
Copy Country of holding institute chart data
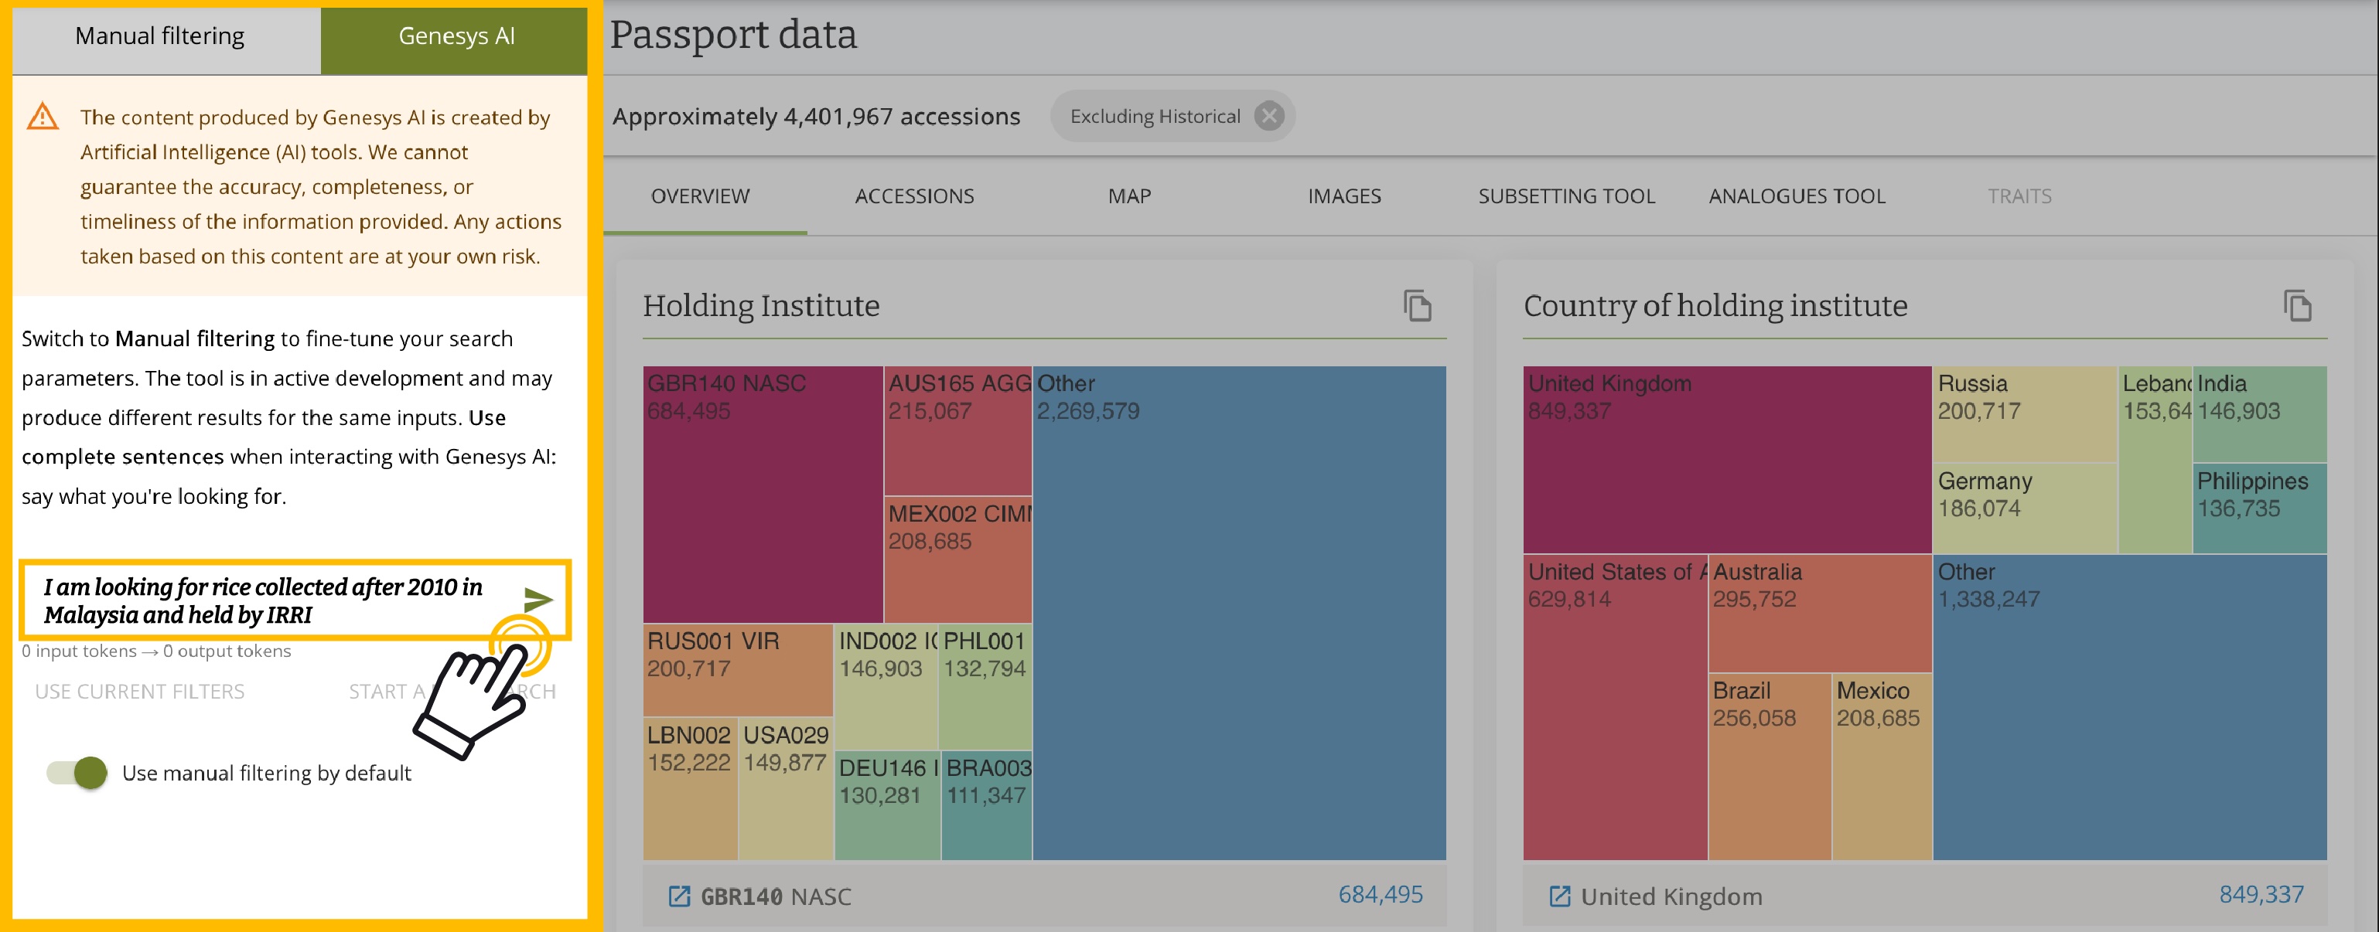click(x=2298, y=305)
